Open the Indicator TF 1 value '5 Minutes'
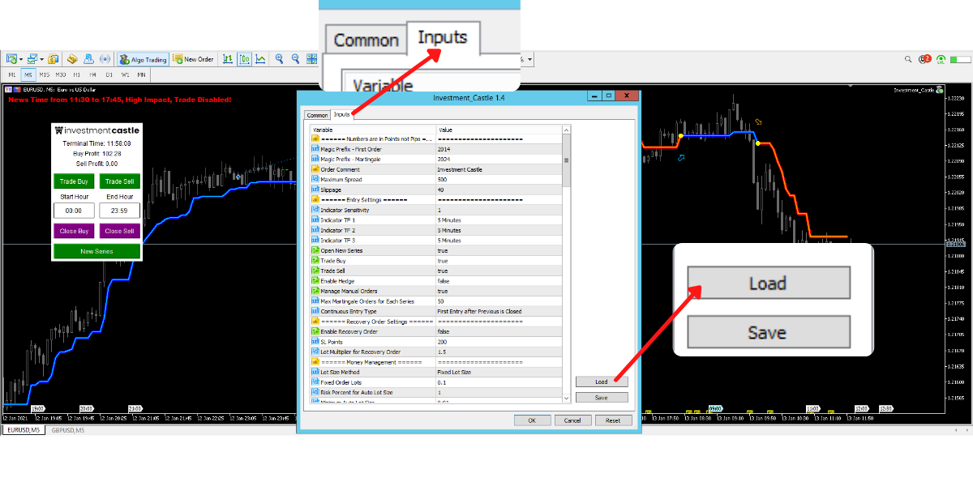The height and width of the screenshot is (486, 973). coord(499,220)
